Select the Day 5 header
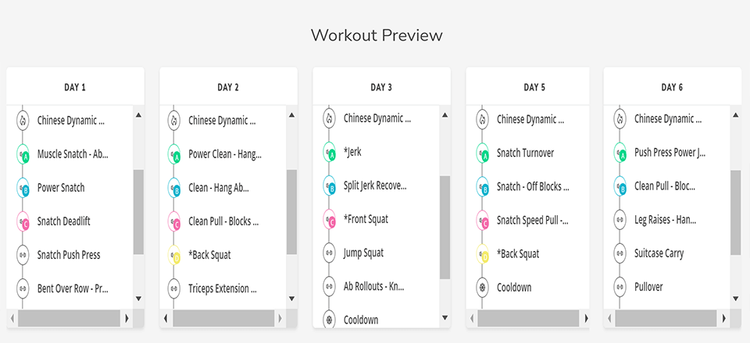Image resolution: width=750 pixels, height=343 pixels. pos(534,87)
